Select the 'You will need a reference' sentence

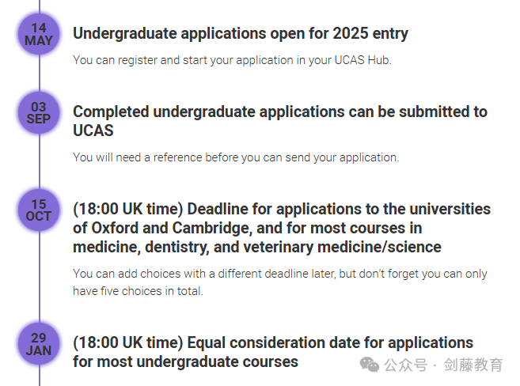coord(236,157)
